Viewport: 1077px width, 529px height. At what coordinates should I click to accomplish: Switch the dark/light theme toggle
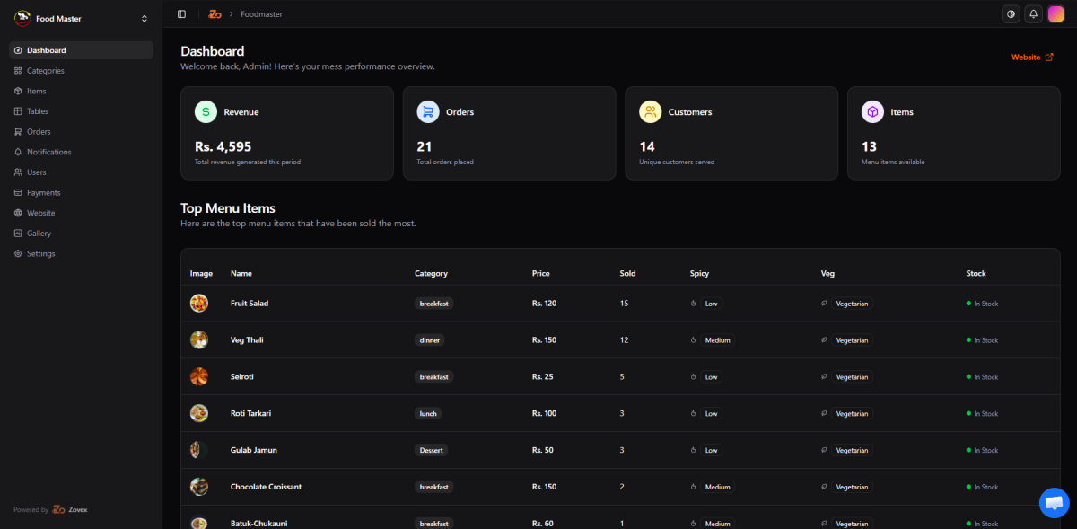1011,14
